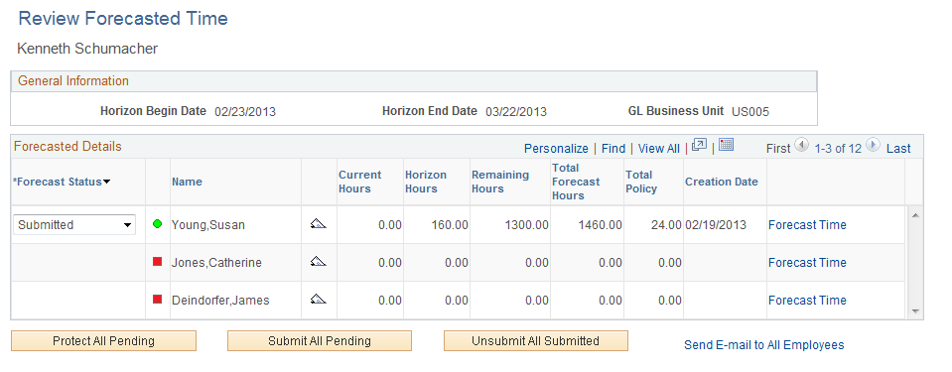Click Protect All Pending button
Screen dimensions: 952x372
click(104, 340)
